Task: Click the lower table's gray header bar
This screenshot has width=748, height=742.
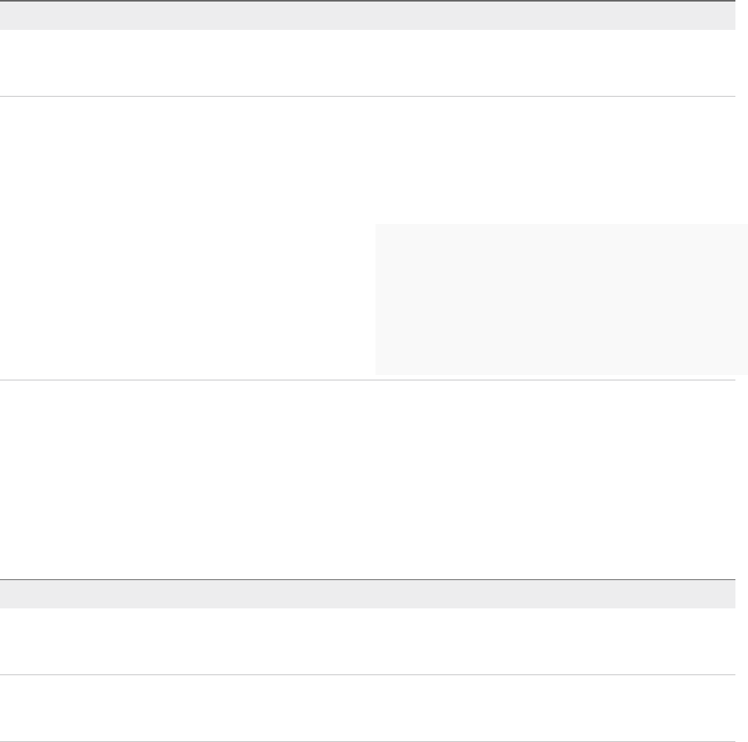Action: click(368, 593)
